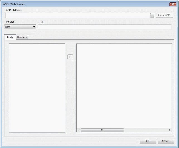Click the URL input field

point(105,27)
